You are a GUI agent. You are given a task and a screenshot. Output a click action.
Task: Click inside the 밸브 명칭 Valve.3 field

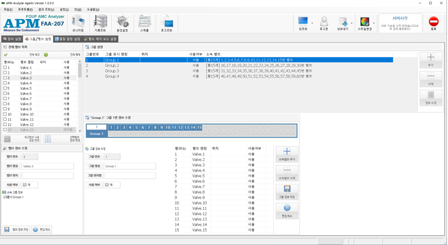pos(47,166)
